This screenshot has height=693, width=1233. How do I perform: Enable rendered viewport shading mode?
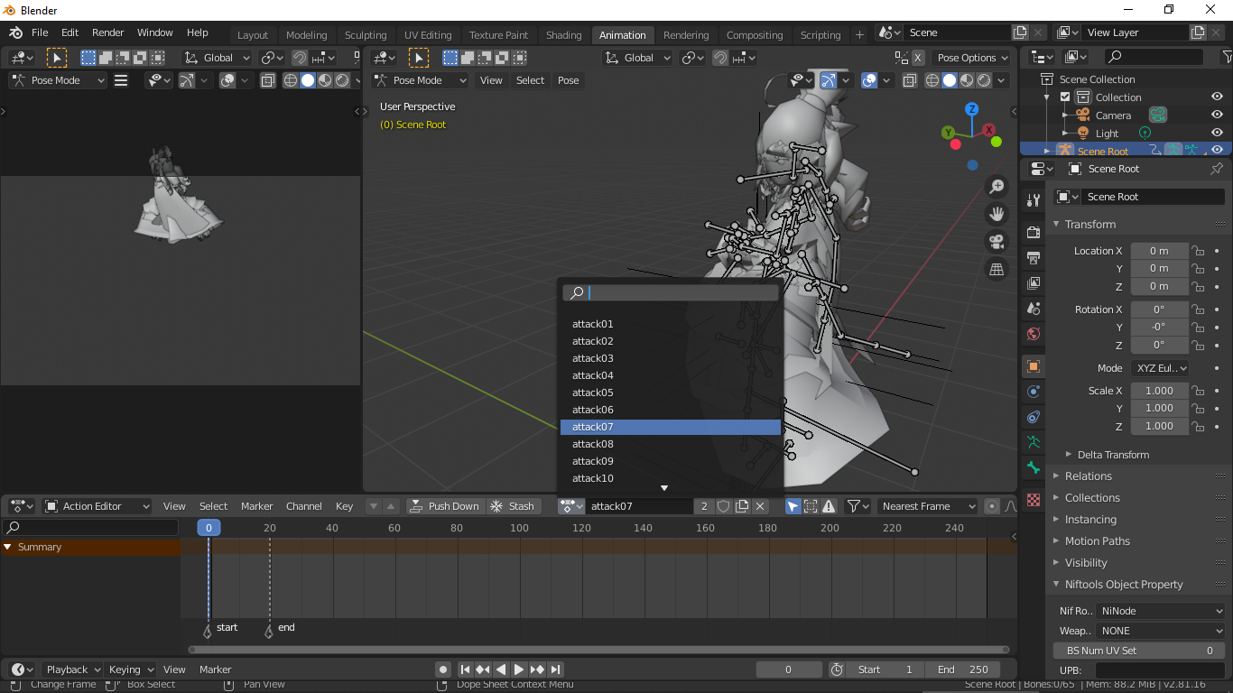coord(985,79)
